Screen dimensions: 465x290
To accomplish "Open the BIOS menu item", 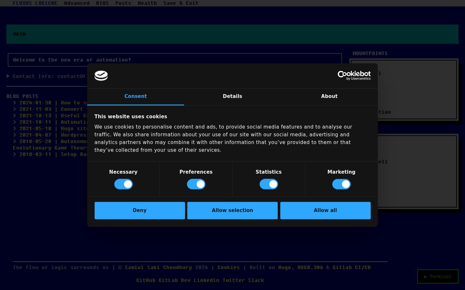I will tap(102, 3).
